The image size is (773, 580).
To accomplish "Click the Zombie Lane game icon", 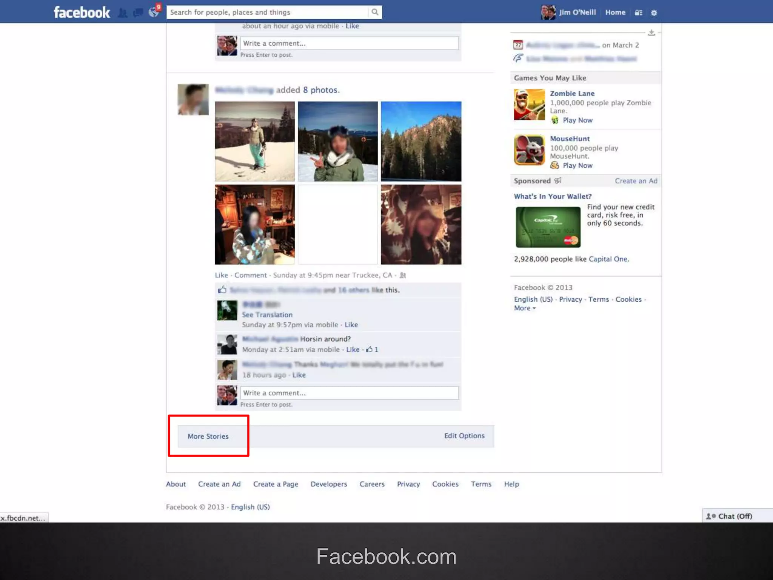I will pyautogui.click(x=529, y=105).
